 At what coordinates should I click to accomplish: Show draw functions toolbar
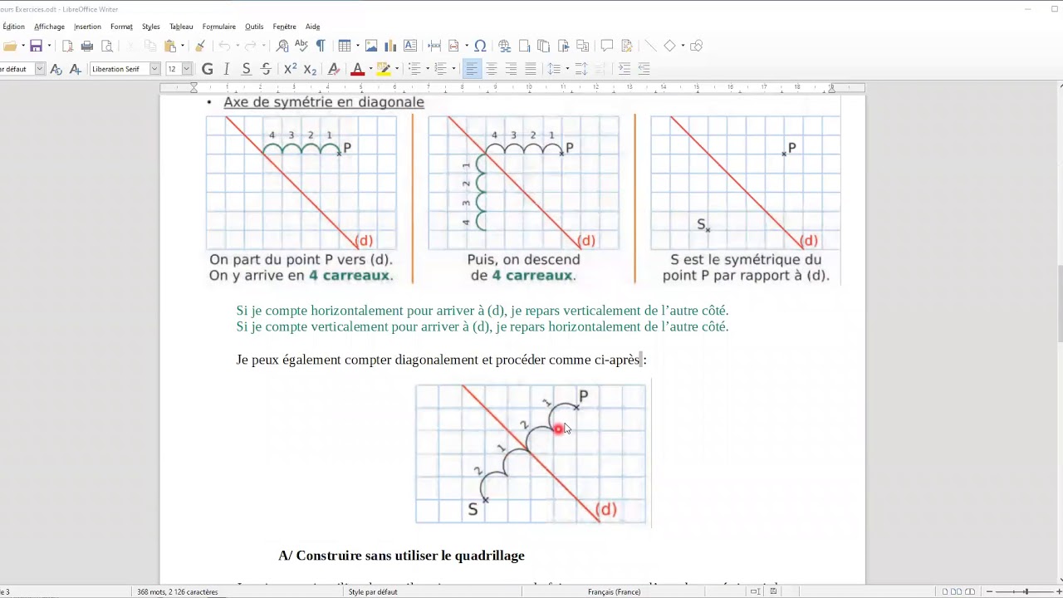[x=697, y=47]
